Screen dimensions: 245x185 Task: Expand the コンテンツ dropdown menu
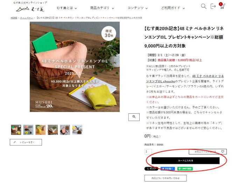(x=138, y=8)
